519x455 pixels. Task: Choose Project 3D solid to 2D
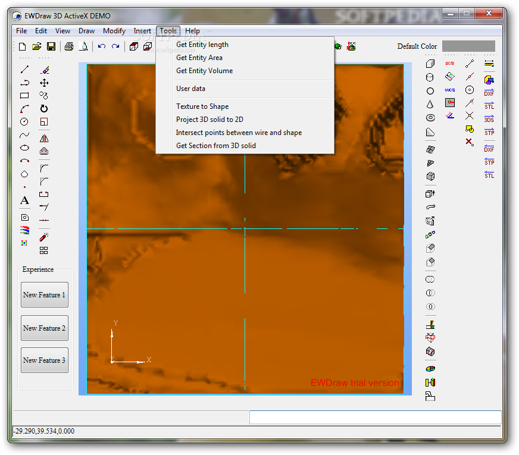point(245,120)
